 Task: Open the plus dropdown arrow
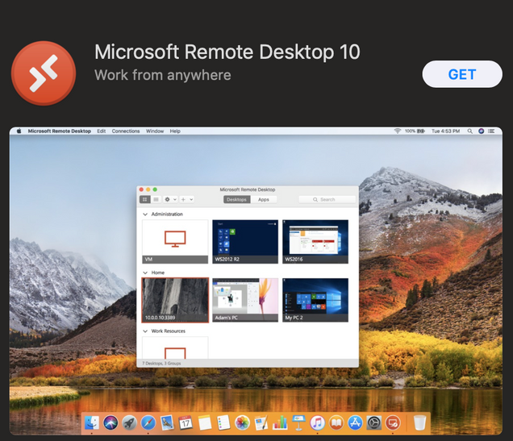[x=191, y=199]
